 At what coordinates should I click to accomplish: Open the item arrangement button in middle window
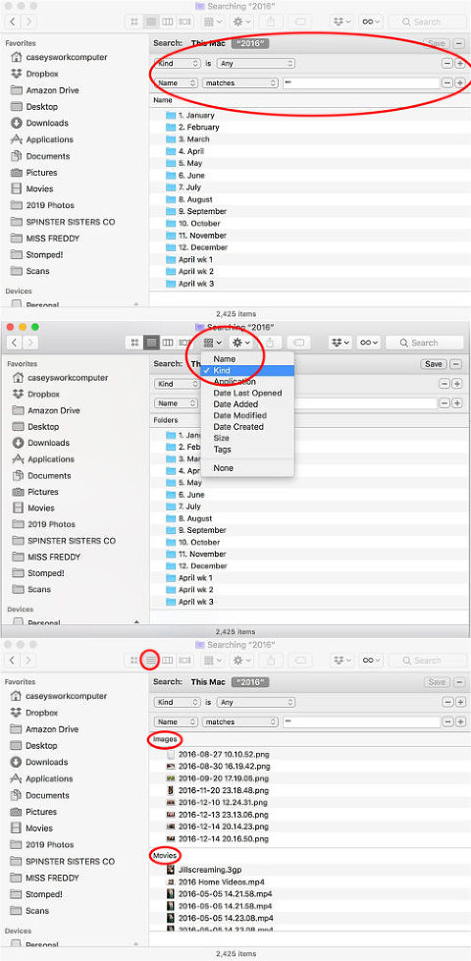[x=212, y=343]
